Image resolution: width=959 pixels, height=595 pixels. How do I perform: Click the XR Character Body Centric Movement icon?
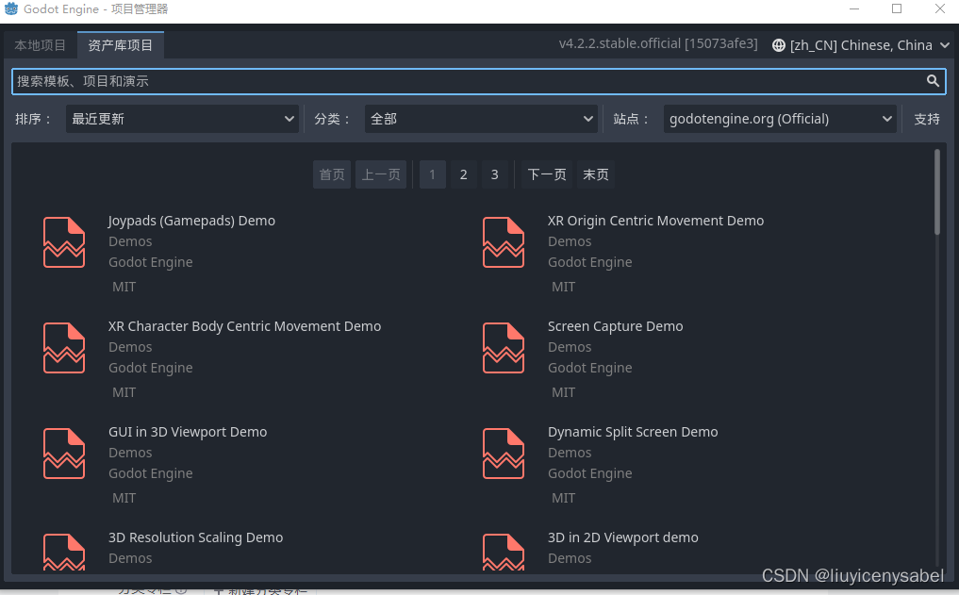[64, 348]
